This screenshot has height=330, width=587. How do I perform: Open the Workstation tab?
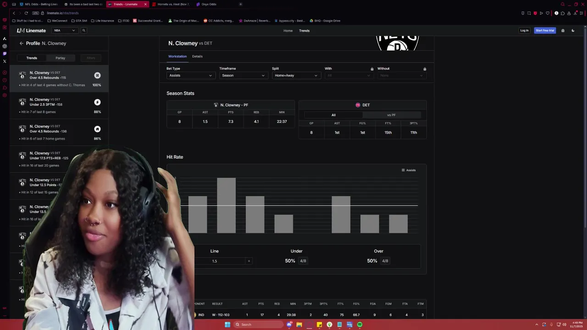click(177, 56)
